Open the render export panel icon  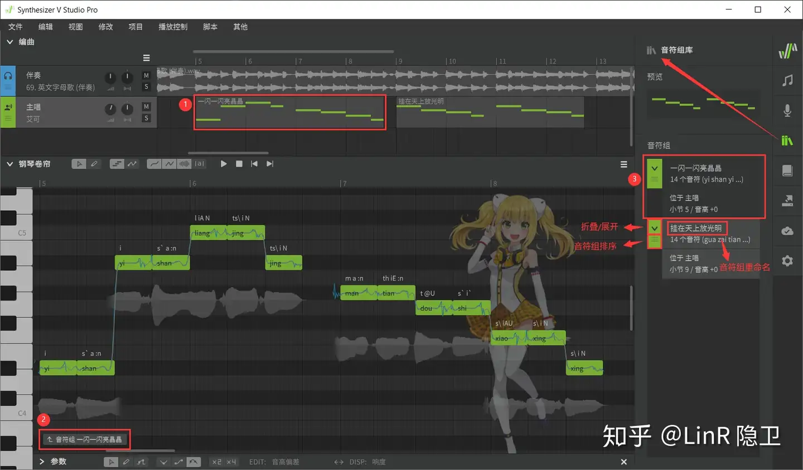[787, 201]
